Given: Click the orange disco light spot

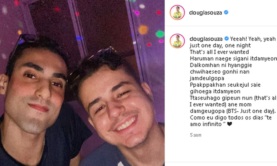Looking at the screenshot, I should pos(143,30).
